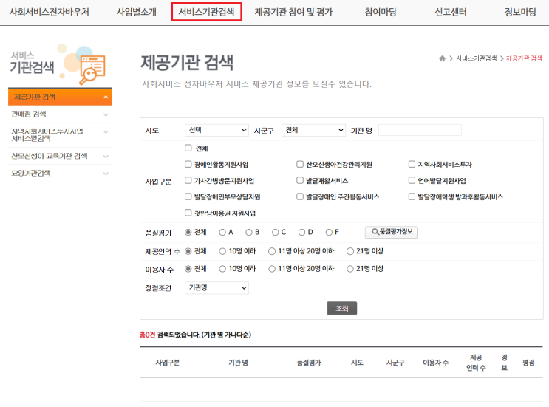The height and width of the screenshot is (407, 549).
Task: Select 제공인력 수 21명 이상 radio
Action: tap(350, 251)
